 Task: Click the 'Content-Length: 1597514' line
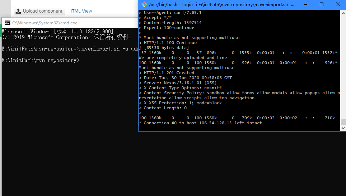[170, 23]
